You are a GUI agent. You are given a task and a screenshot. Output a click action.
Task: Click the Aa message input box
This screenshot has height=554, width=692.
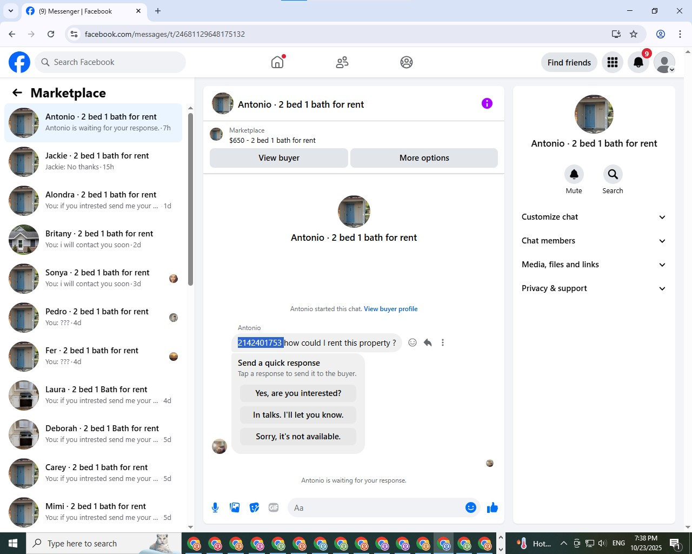click(x=377, y=507)
